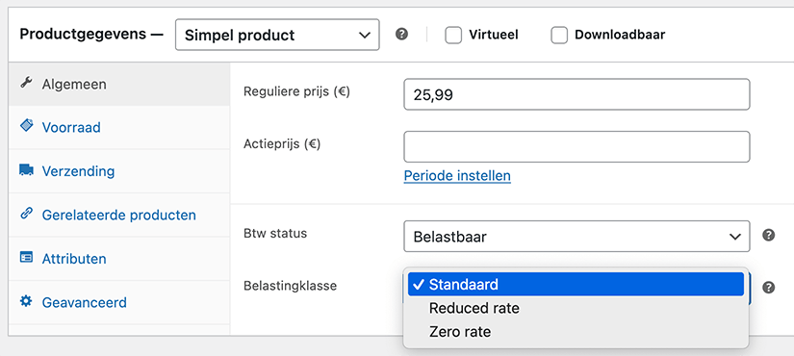Click the wrench icon beside Algemeen
This screenshot has height=356, width=794.
(26, 82)
